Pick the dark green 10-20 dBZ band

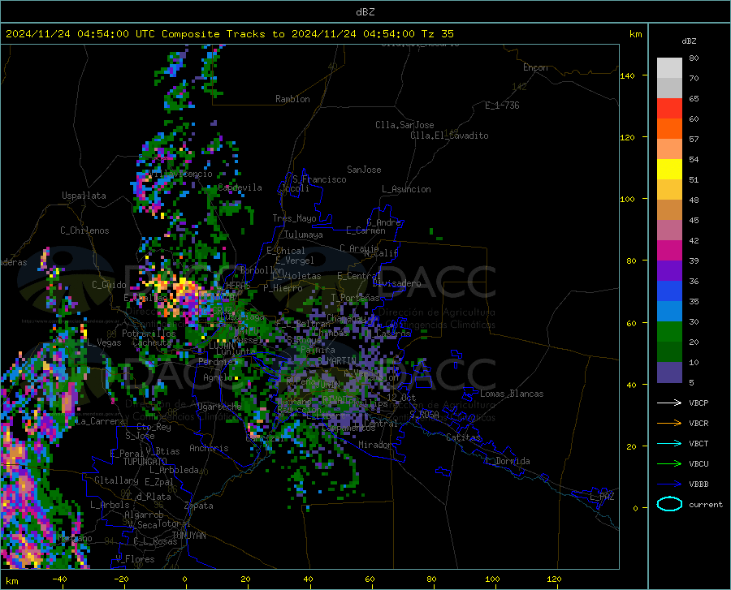click(669, 352)
